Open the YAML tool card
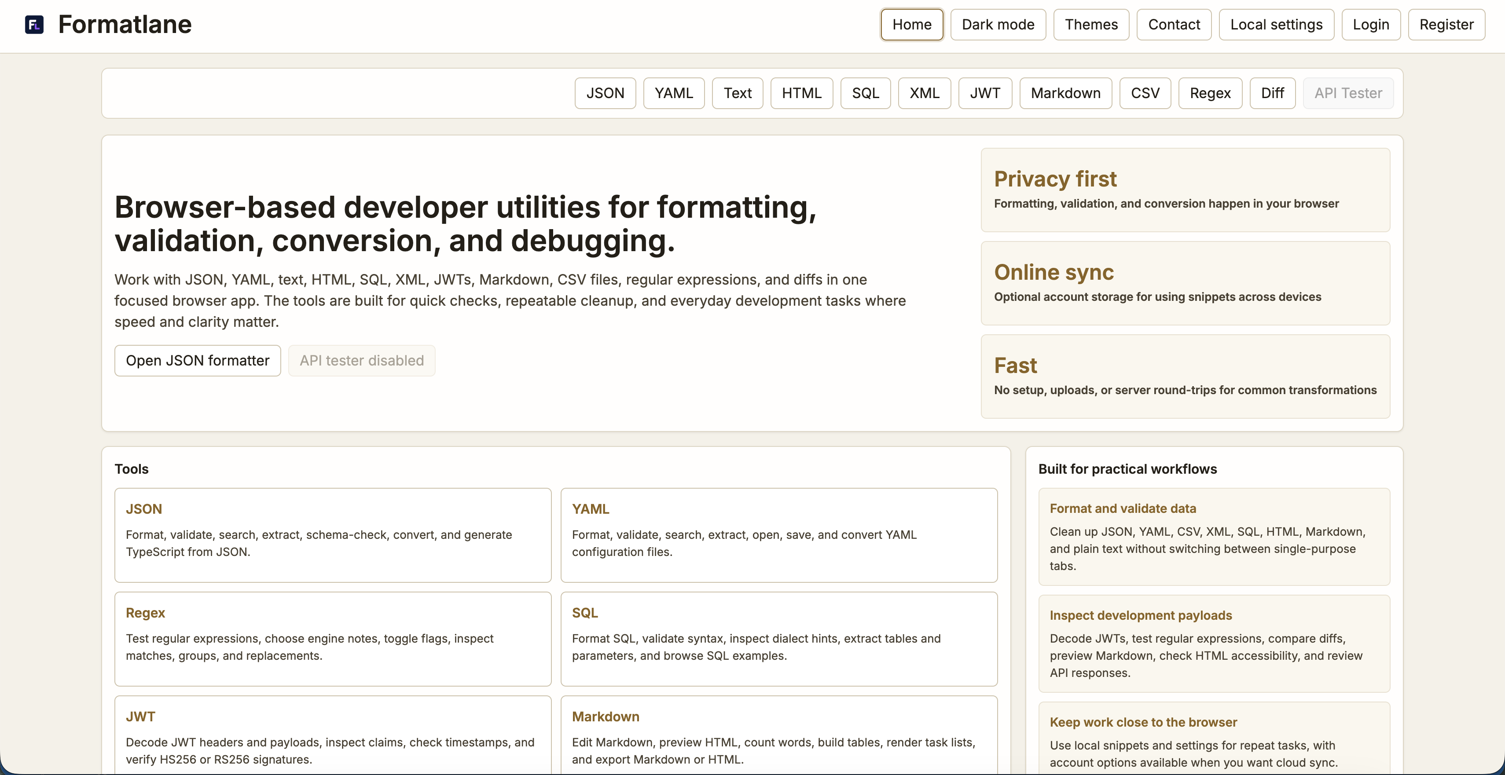Image resolution: width=1505 pixels, height=775 pixels. [x=779, y=535]
